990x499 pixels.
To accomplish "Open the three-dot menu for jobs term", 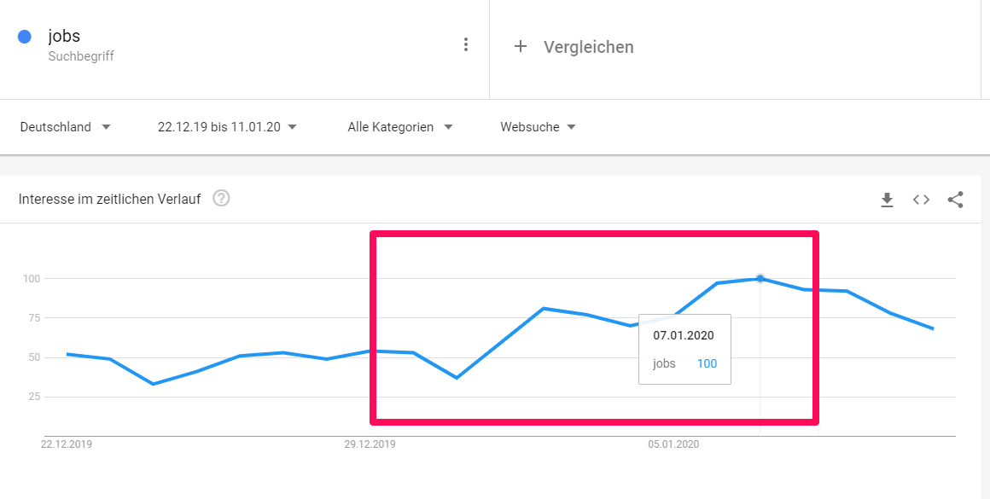I will point(465,45).
